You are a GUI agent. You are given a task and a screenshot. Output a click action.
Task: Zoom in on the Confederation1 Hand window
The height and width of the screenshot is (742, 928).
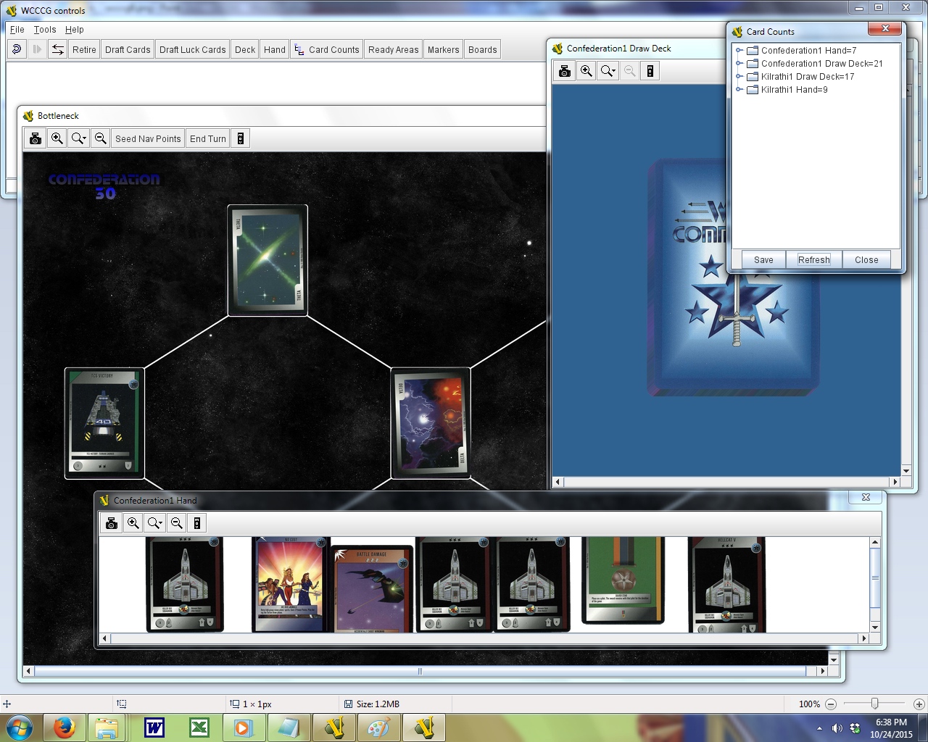(133, 523)
